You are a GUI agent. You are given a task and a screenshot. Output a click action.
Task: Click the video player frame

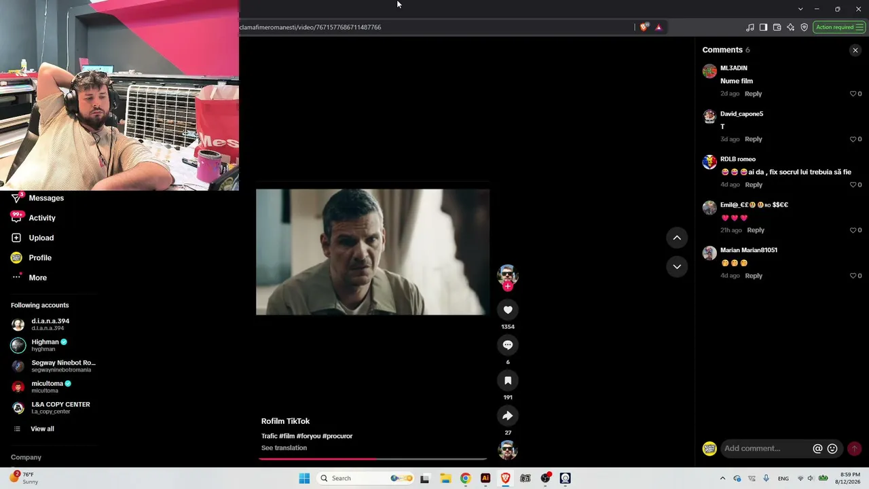[373, 252]
